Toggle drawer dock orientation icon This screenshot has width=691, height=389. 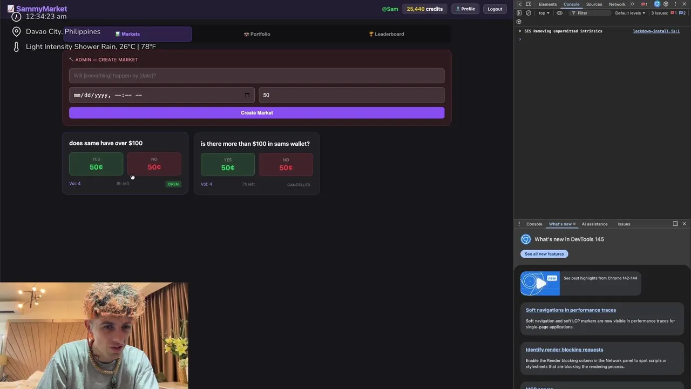point(675,224)
